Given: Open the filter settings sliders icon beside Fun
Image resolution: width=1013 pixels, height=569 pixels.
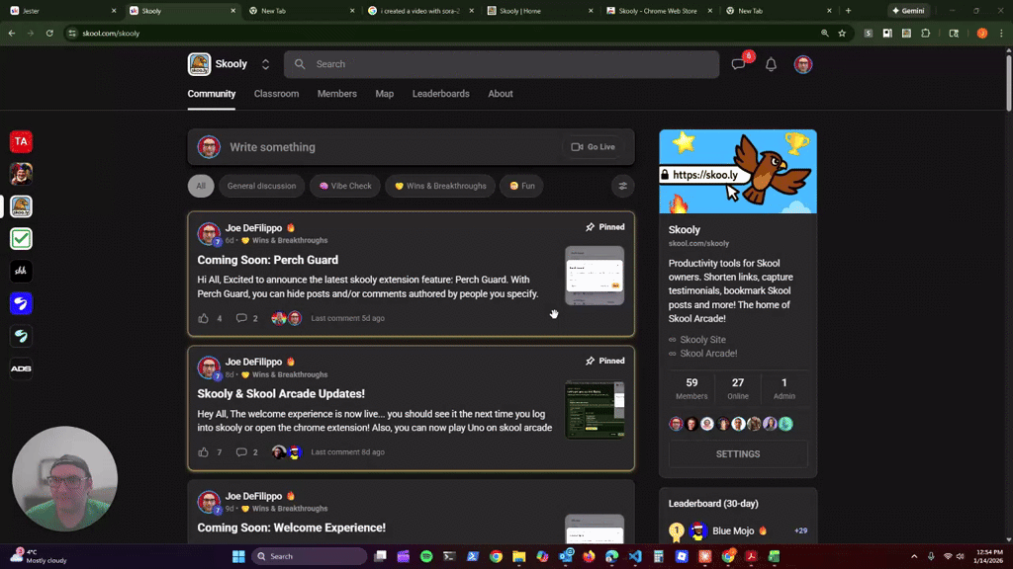Looking at the screenshot, I should [622, 186].
